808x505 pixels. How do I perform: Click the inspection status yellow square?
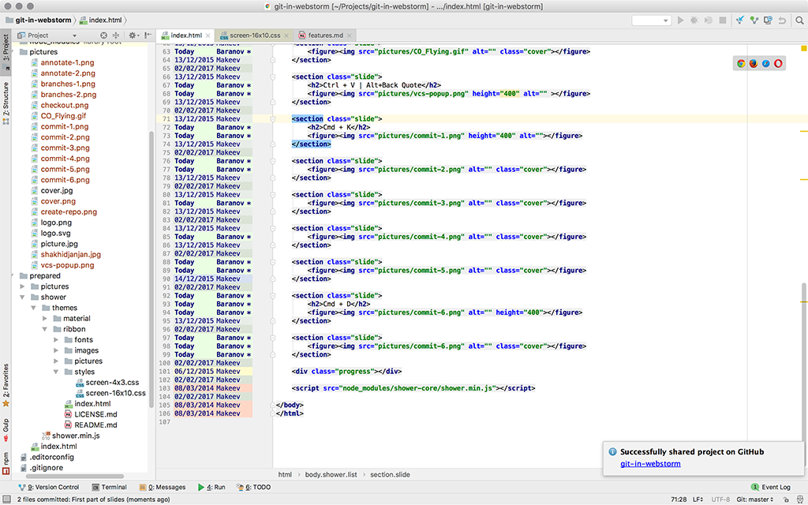(803, 48)
